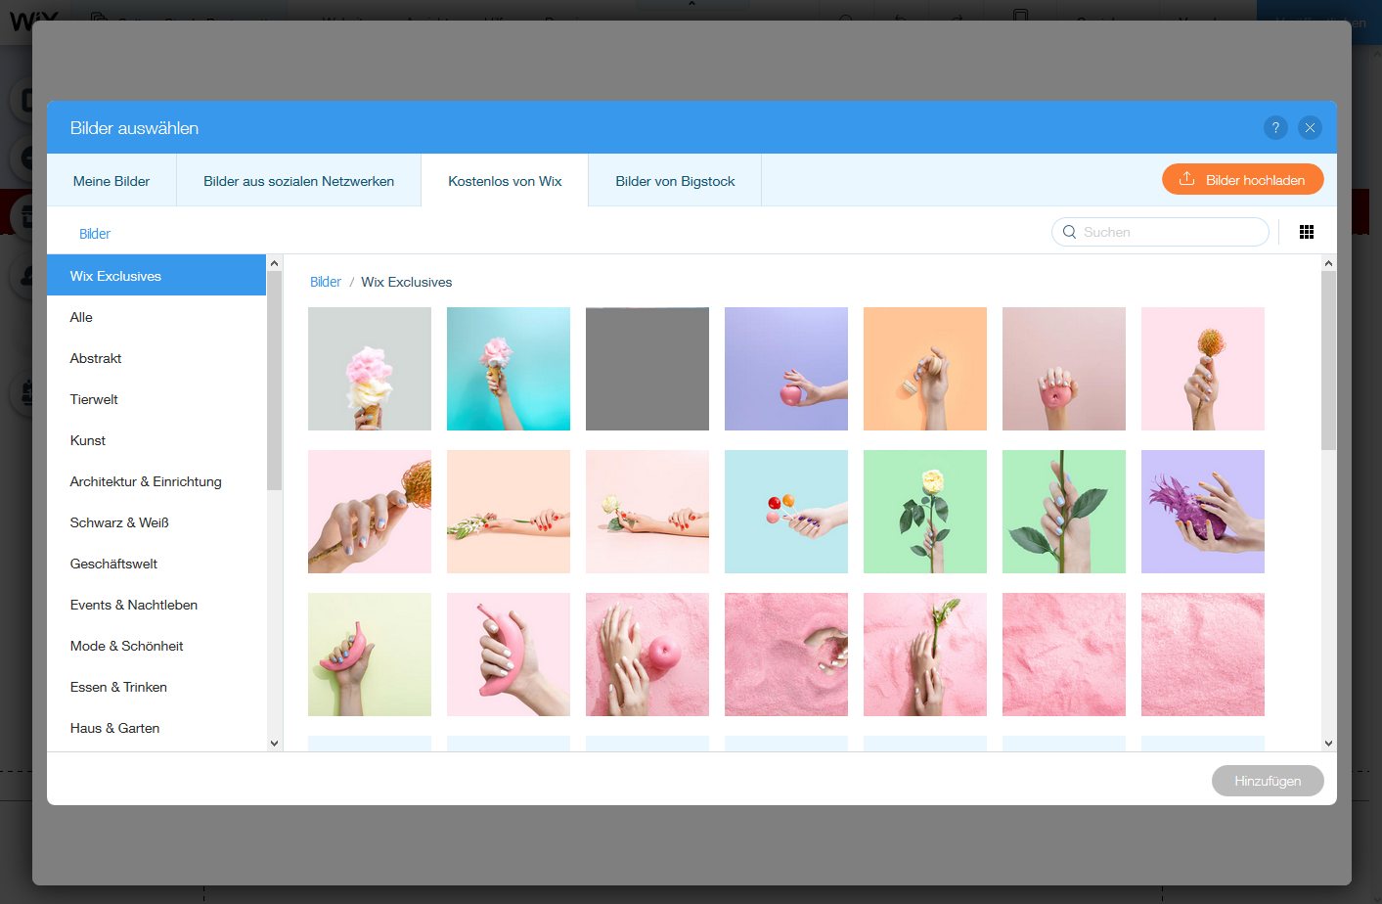Select the Geschäftswelt category

point(156,564)
